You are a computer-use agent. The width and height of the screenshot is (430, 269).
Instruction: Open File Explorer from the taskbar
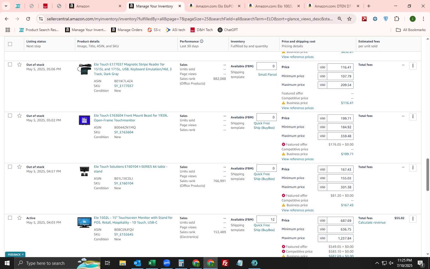click(122, 263)
